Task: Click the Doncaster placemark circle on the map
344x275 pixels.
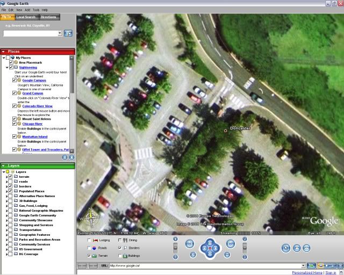Action: (x=225, y=131)
